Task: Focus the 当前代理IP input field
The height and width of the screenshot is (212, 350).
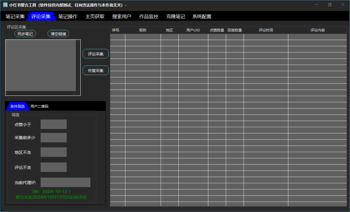Action: click(65, 183)
